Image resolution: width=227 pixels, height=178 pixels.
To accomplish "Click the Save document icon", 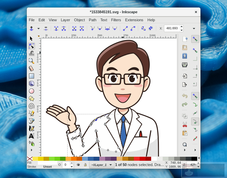I will point(185,56).
